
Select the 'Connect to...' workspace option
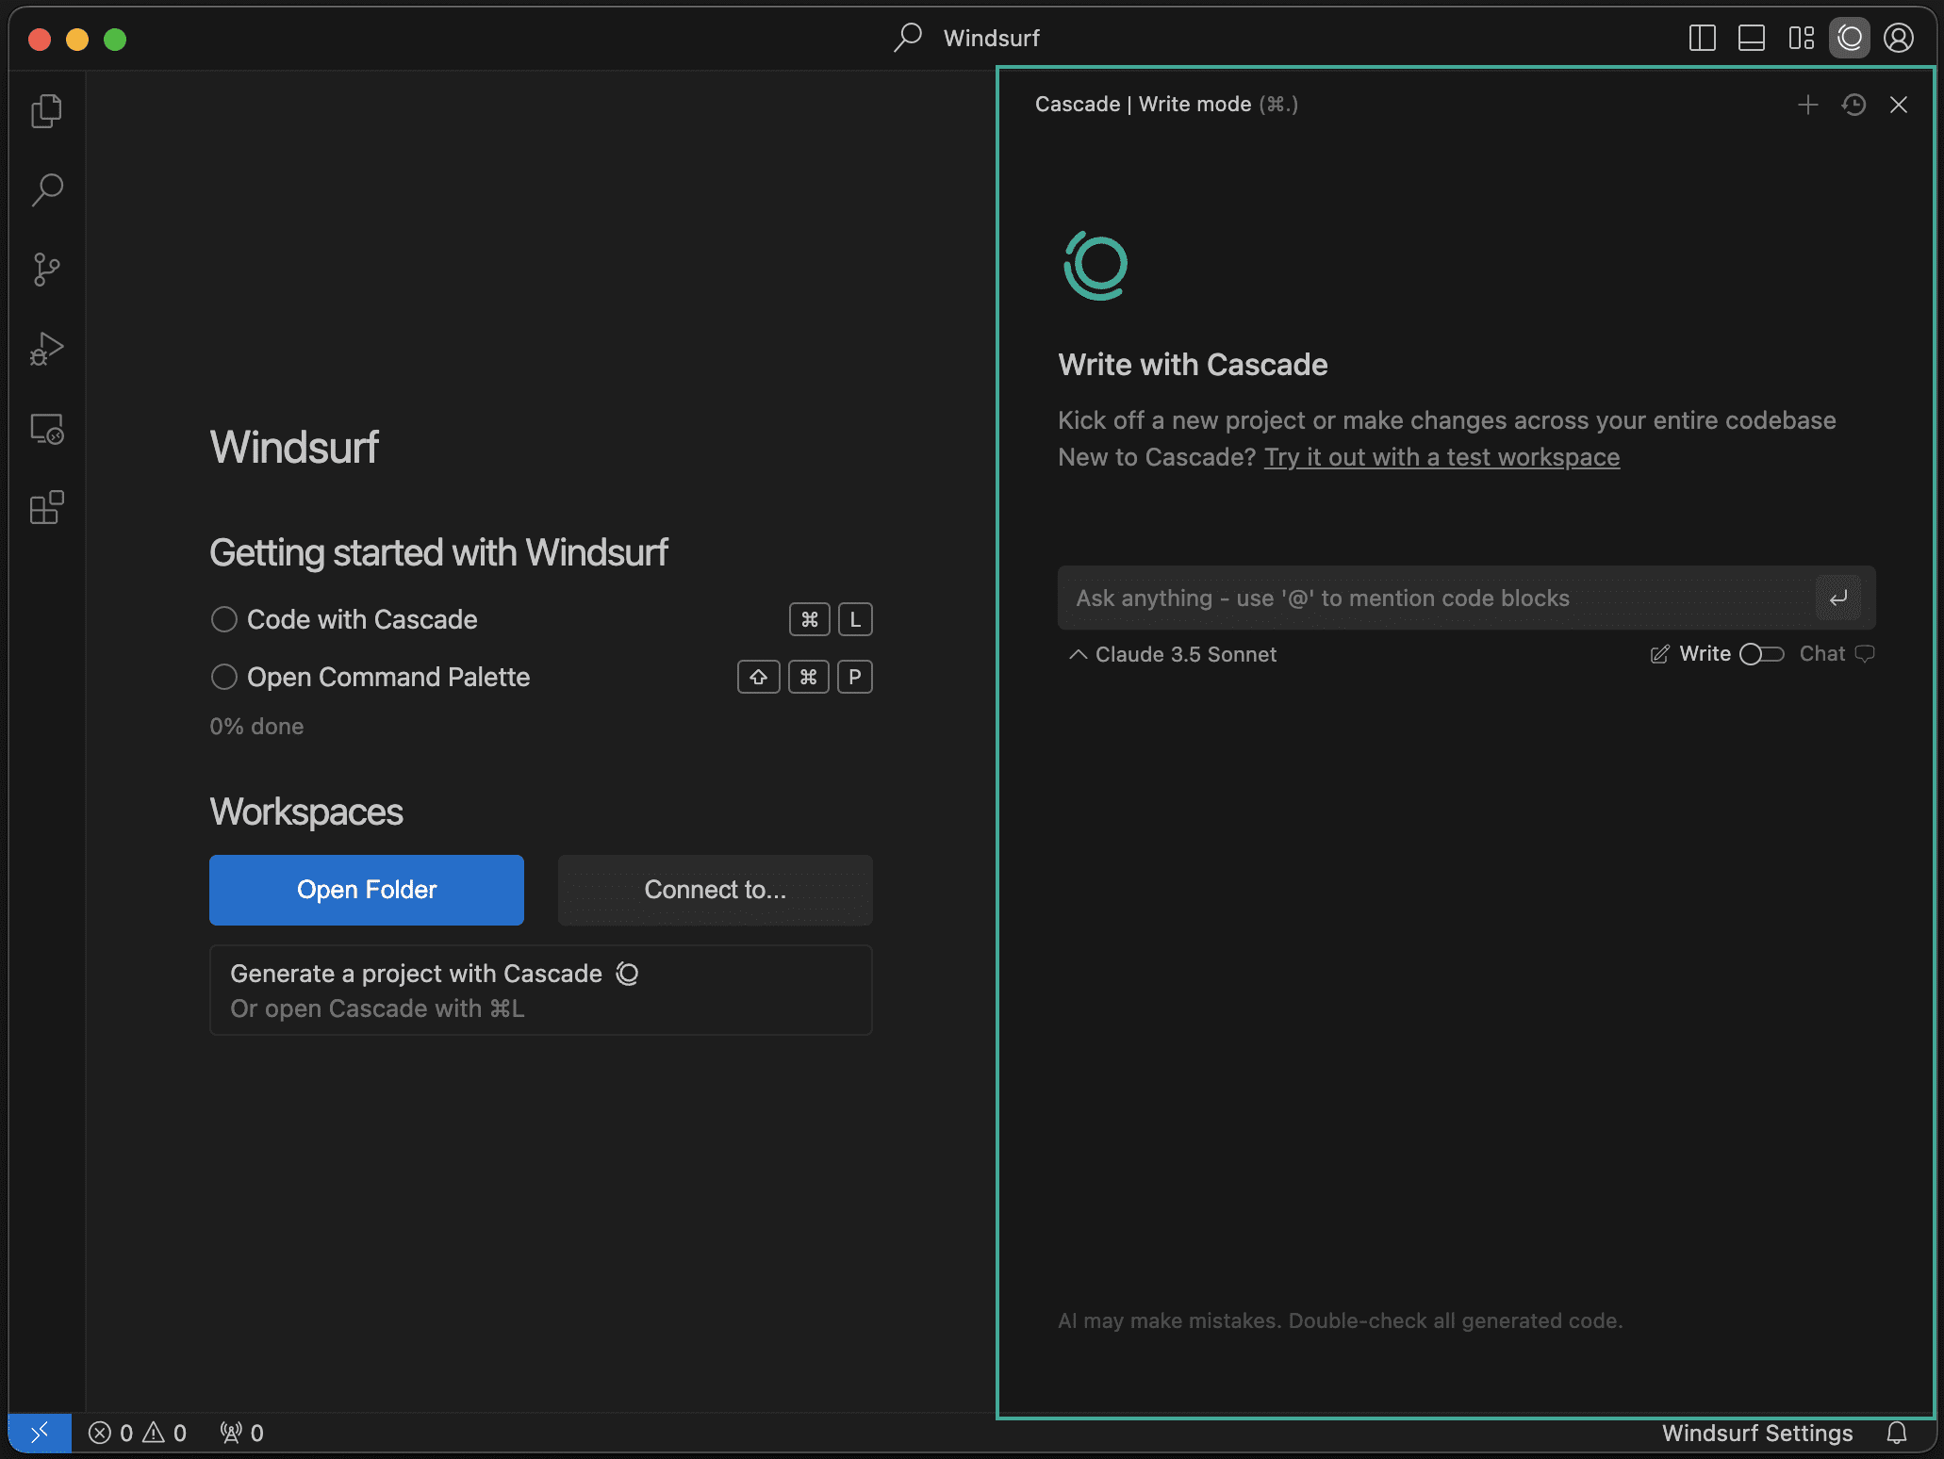coord(715,889)
